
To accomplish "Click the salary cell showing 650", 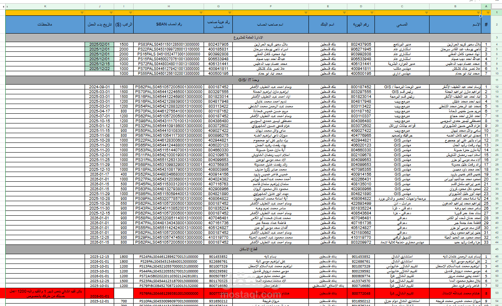I will 124,204.
